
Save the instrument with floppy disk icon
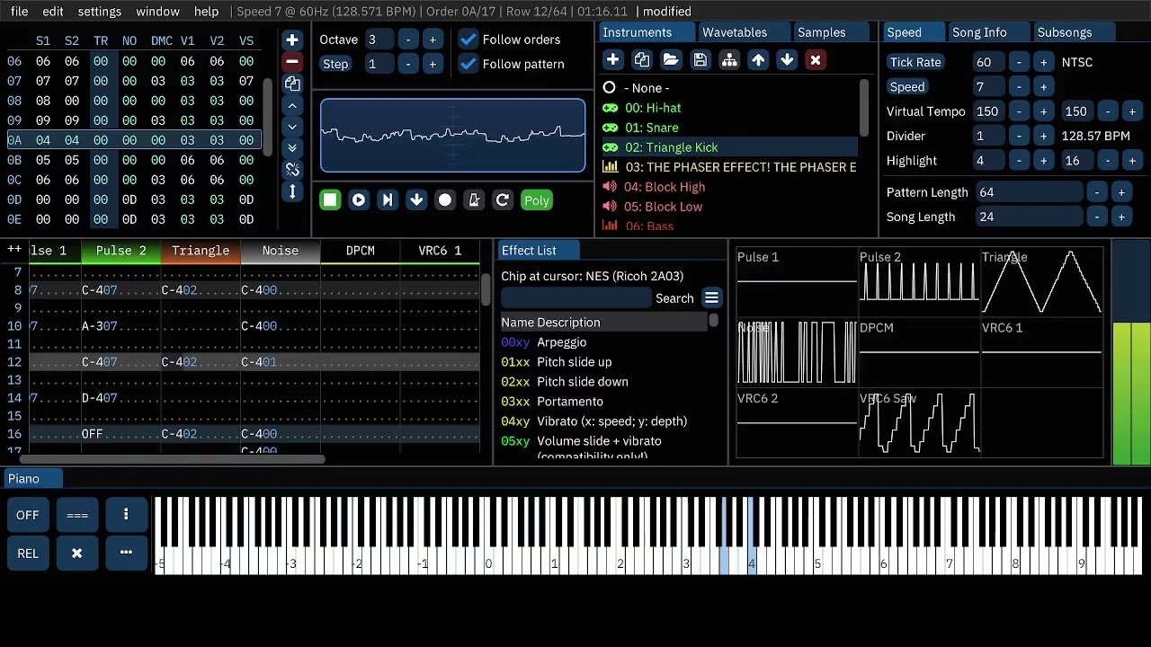tap(700, 60)
